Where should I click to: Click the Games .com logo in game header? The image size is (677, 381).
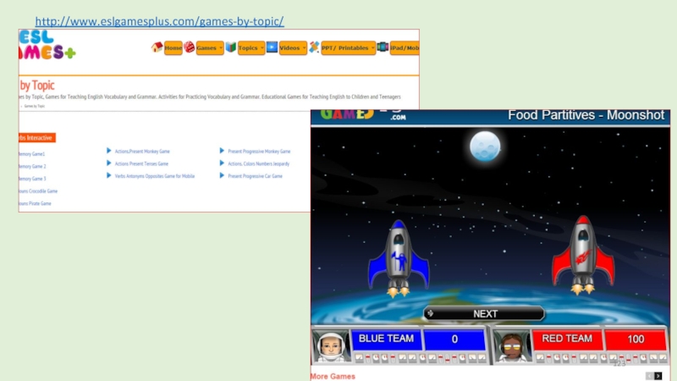pos(363,114)
